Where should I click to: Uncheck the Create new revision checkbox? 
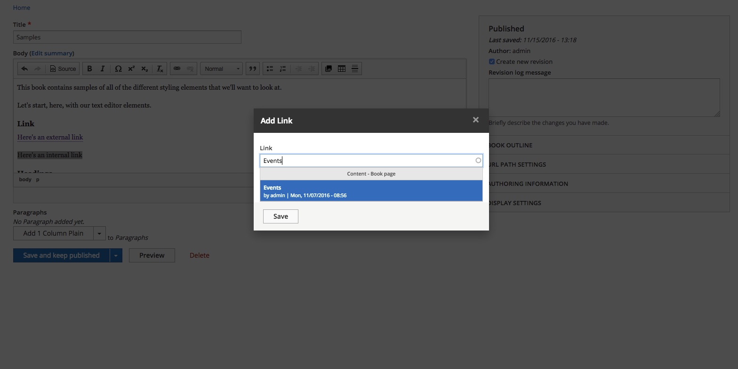pos(491,61)
